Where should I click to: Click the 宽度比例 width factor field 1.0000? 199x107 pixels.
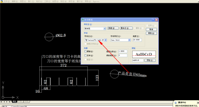[x=123, y=51]
